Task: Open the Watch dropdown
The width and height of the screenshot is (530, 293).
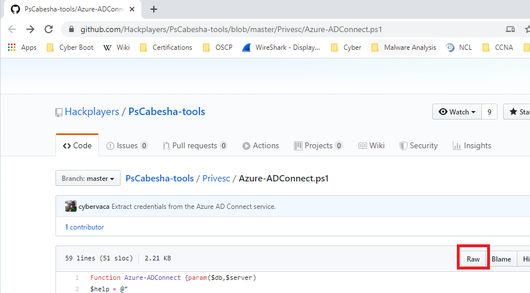Action: pyautogui.click(x=457, y=112)
